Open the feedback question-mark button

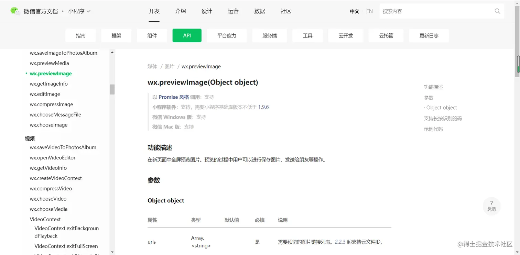click(x=491, y=206)
